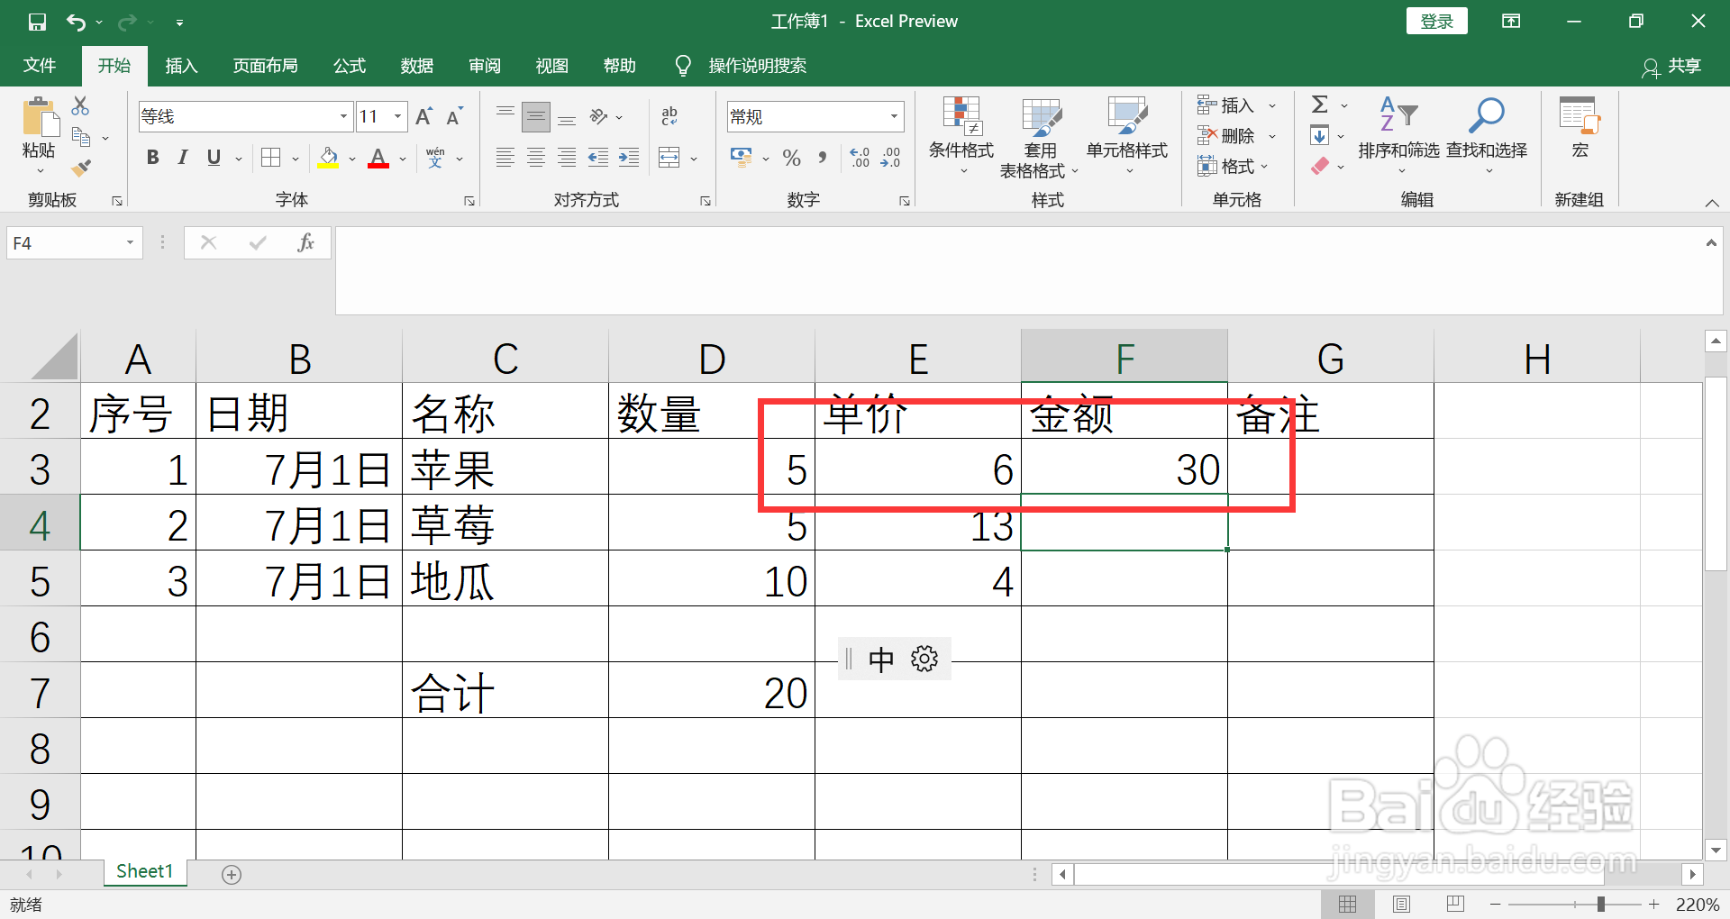Click the 登录 sign-in button
This screenshot has height=919, width=1730.
1436,20
